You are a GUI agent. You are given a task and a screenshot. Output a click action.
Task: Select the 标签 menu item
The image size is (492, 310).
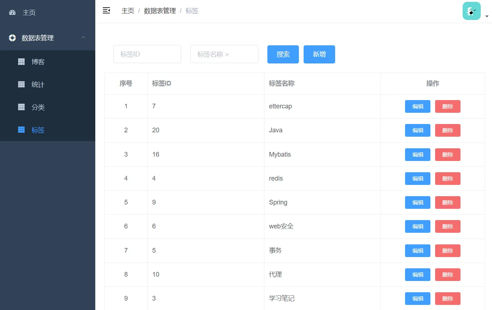pyautogui.click(x=47, y=130)
